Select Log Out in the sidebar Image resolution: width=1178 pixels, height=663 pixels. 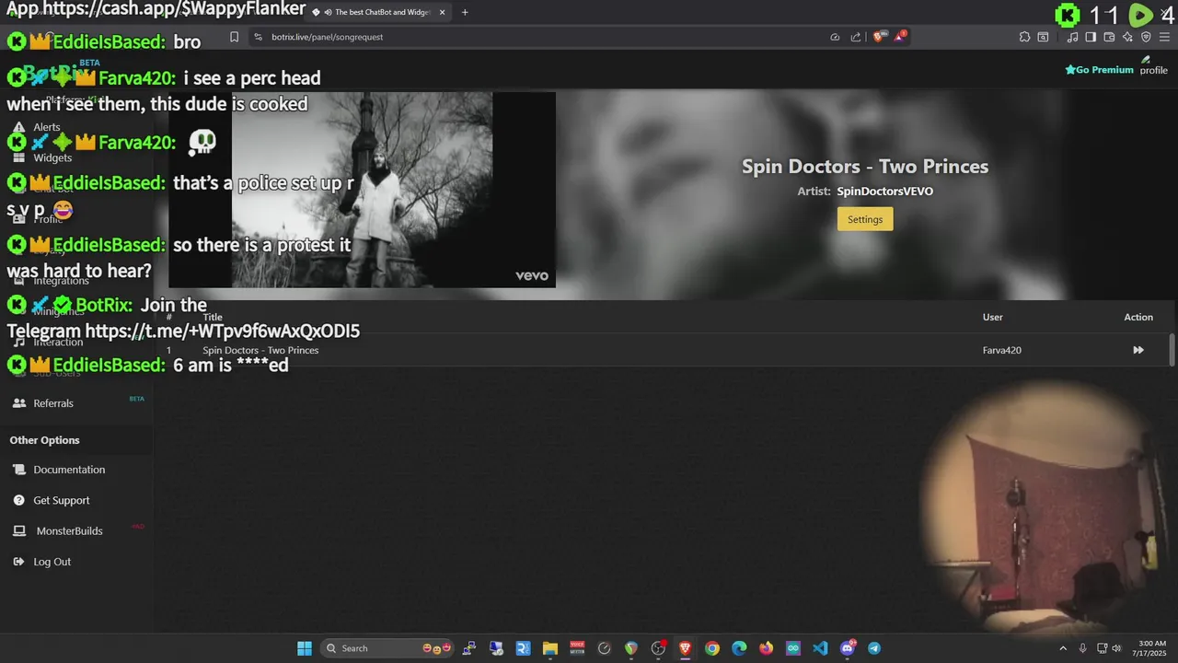(52, 562)
